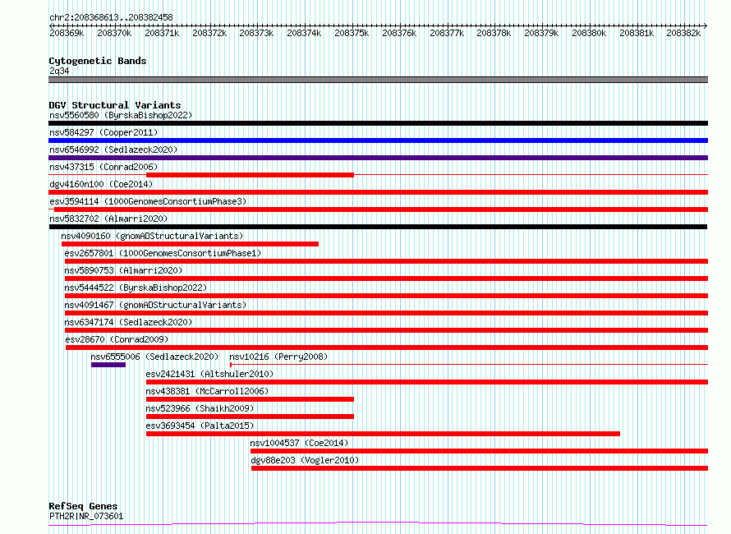Viewport: 731px width, 534px height.
Task: Open the nsv1004537 (Coe2014) label
Action: (299, 443)
